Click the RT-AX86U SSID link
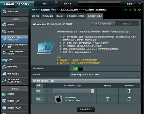 coord(90,10)
